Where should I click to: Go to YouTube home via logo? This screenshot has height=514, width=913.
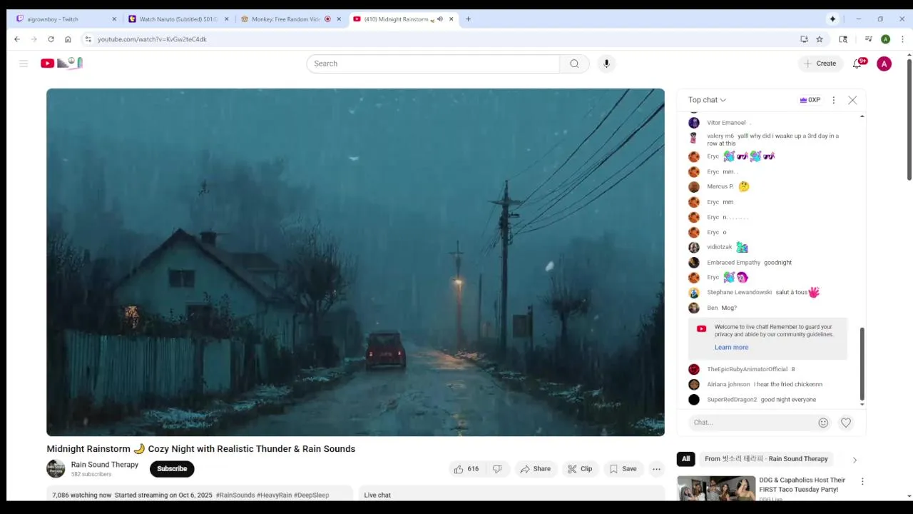point(61,63)
